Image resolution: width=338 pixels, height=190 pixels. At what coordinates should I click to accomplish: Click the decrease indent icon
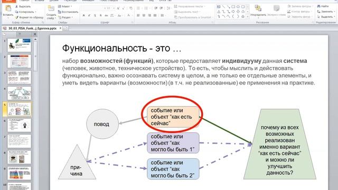[x=156, y=8]
